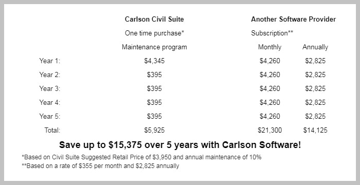
Task: Click the Subscription** label
Action: pyautogui.click(x=272, y=33)
